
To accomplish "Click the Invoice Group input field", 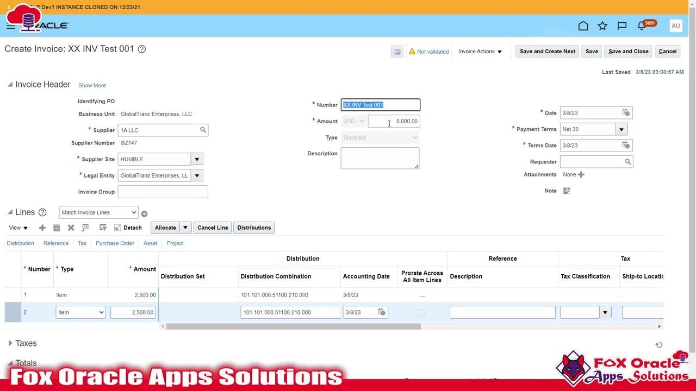I will click(x=163, y=192).
